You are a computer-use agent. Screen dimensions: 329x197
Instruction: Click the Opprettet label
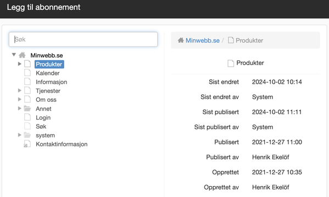(225, 172)
